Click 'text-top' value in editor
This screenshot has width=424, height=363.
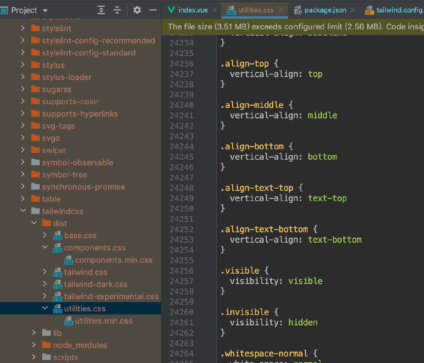[327, 198]
